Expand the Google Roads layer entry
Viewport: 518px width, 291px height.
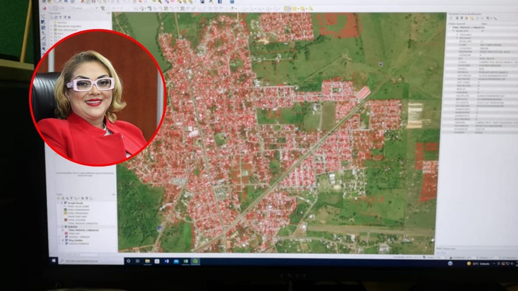pos(58,203)
